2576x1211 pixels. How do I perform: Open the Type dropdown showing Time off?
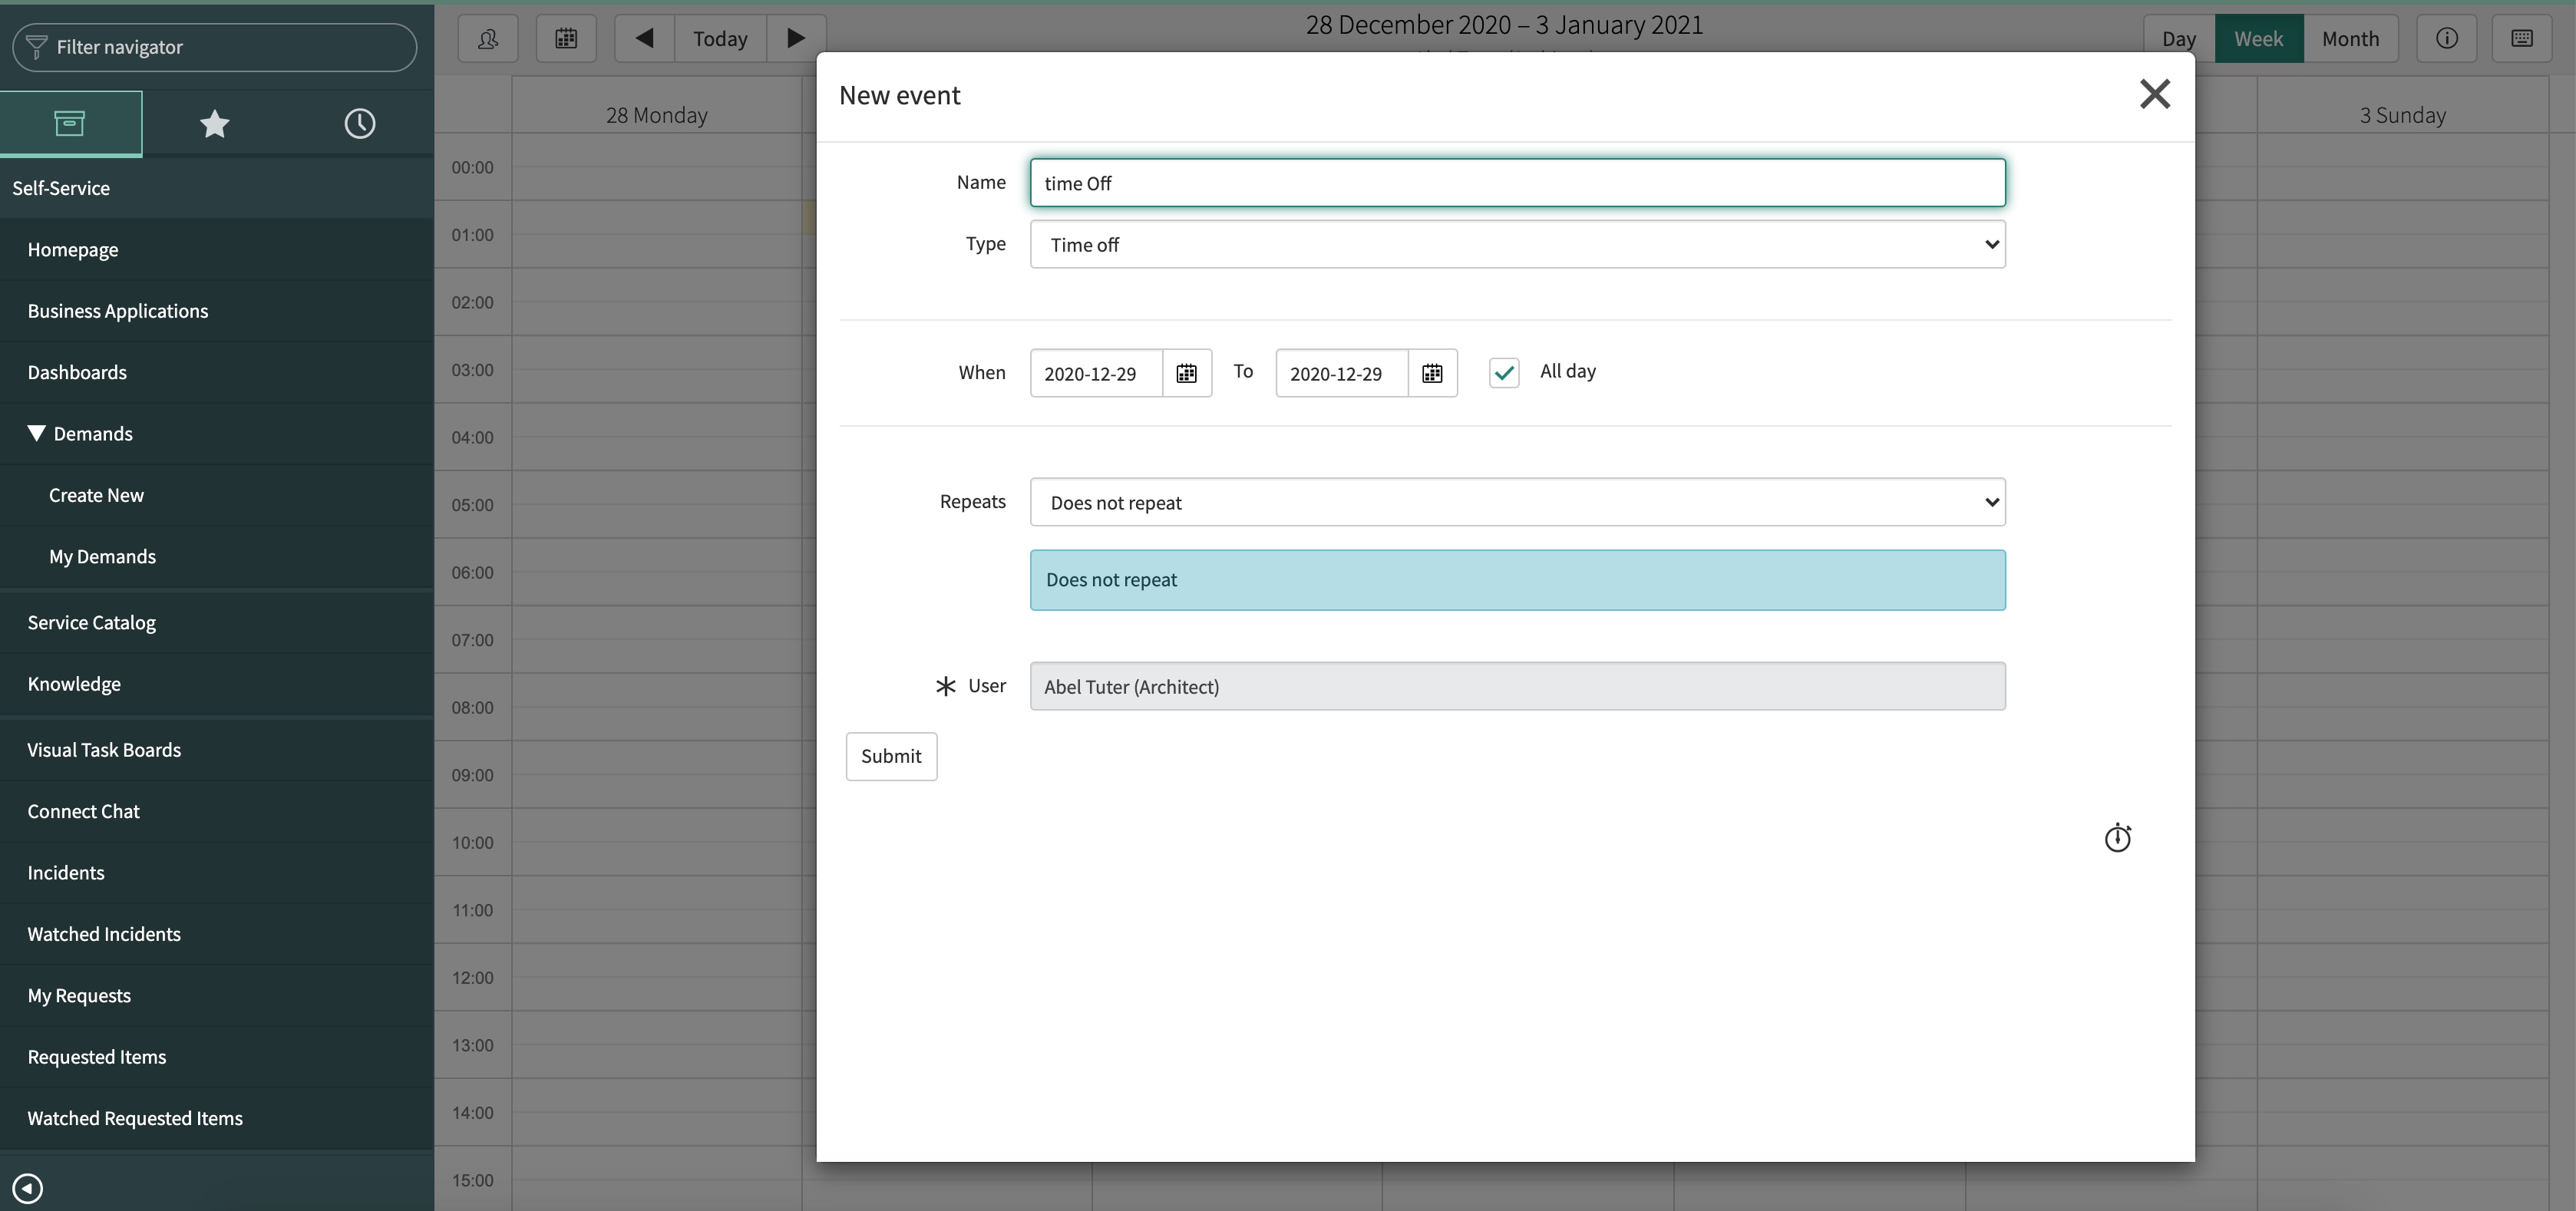pyautogui.click(x=1517, y=244)
